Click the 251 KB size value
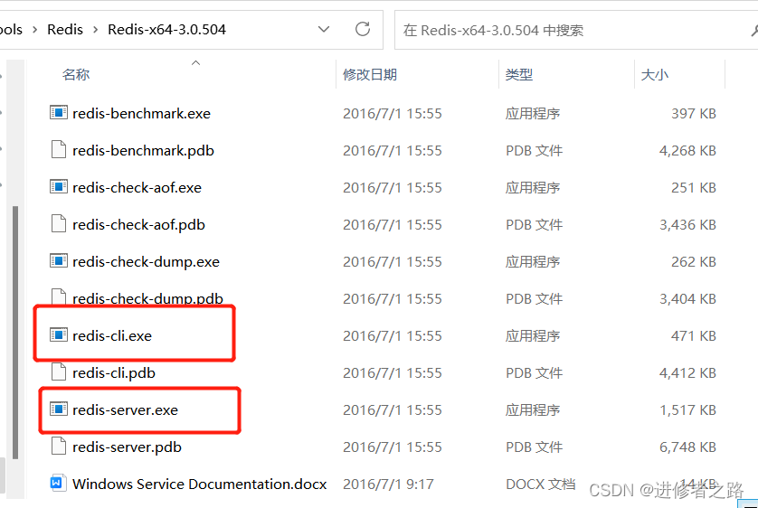Viewport: 758px width, 508px height. point(693,187)
